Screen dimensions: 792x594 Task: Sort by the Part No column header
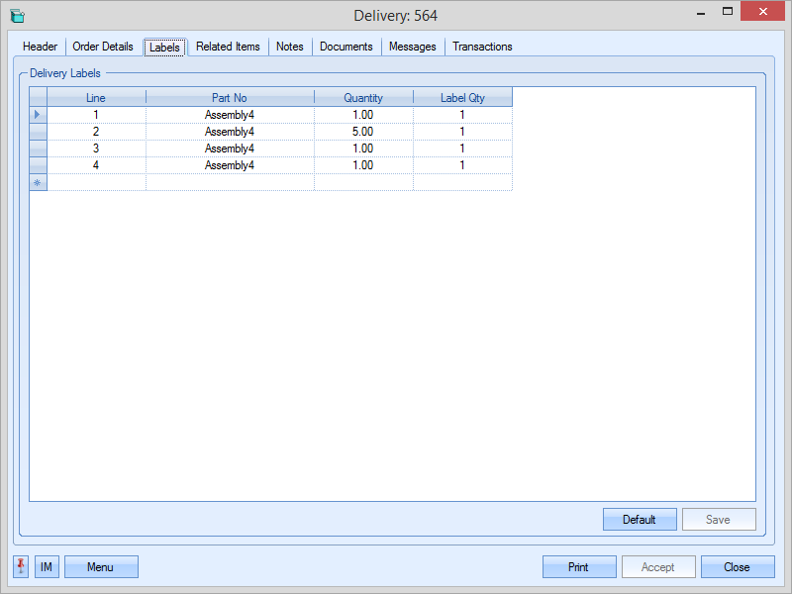pos(230,98)
